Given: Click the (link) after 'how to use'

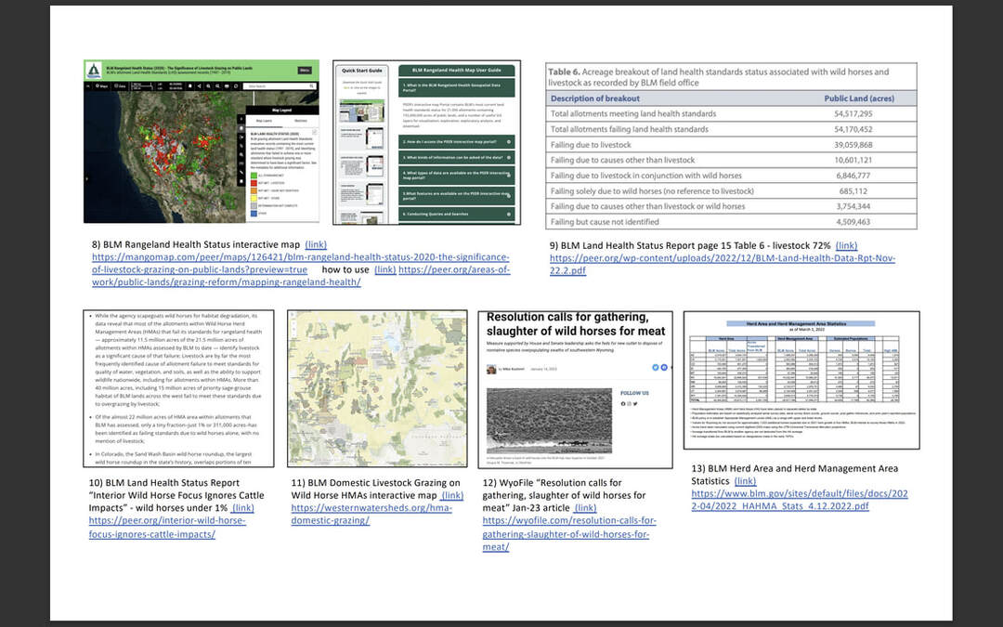Looking at the screenshot, I should click(x=384, y=268).
